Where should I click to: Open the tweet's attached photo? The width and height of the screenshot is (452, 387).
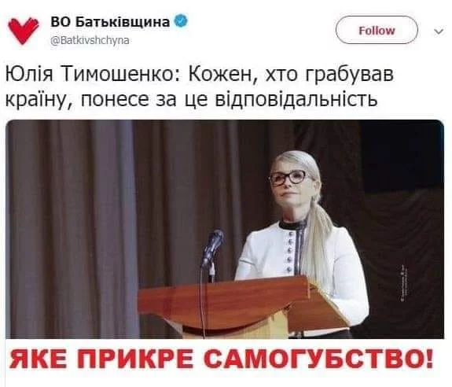225,229
